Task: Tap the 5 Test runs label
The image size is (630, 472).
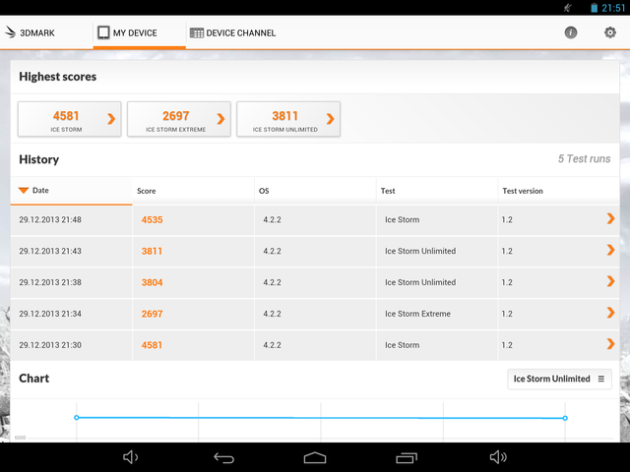Action: (584, 159)
